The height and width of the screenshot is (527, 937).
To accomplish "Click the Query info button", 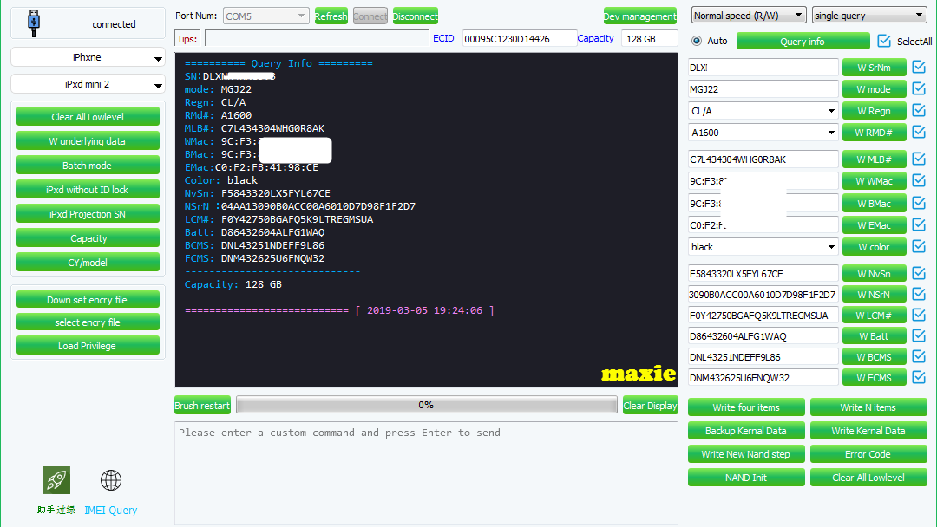I will 803,42.
